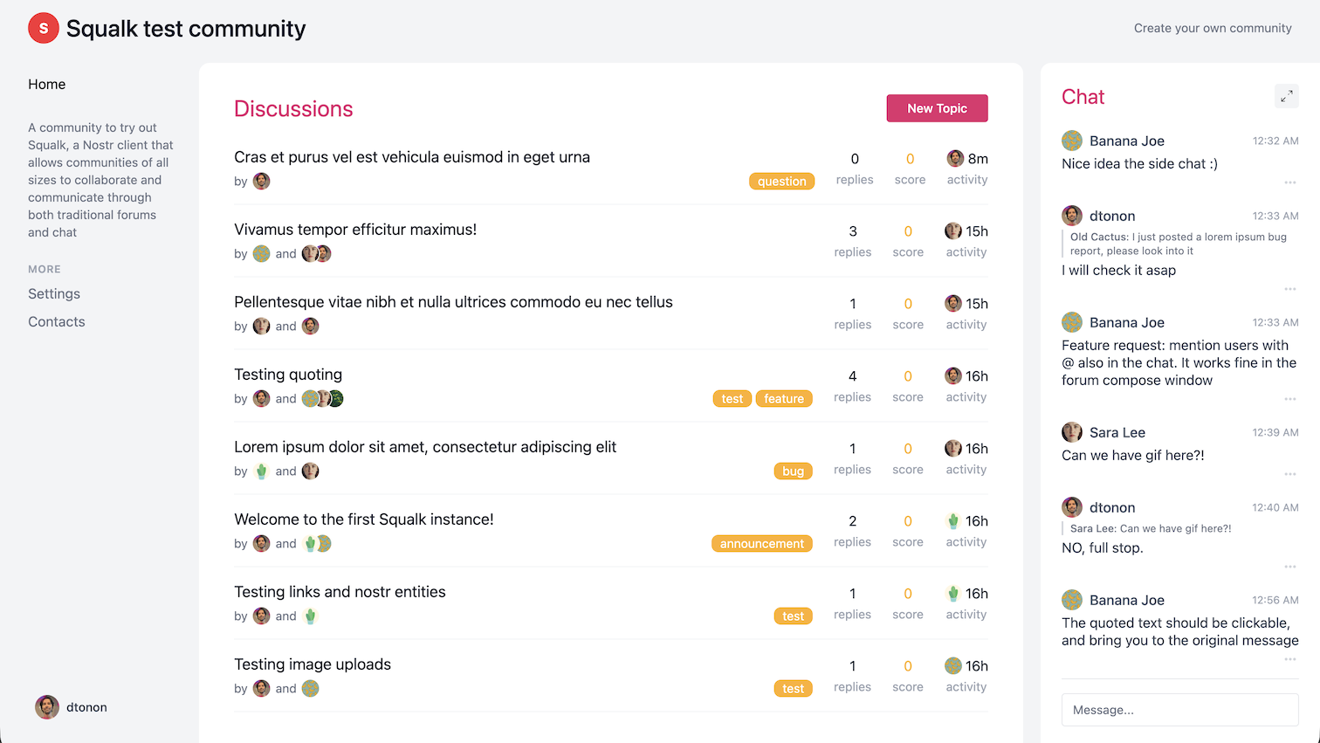Select the 'bug' tag label
The height and width of the screenshot is (743, 1320).
[x=793, y=471]
